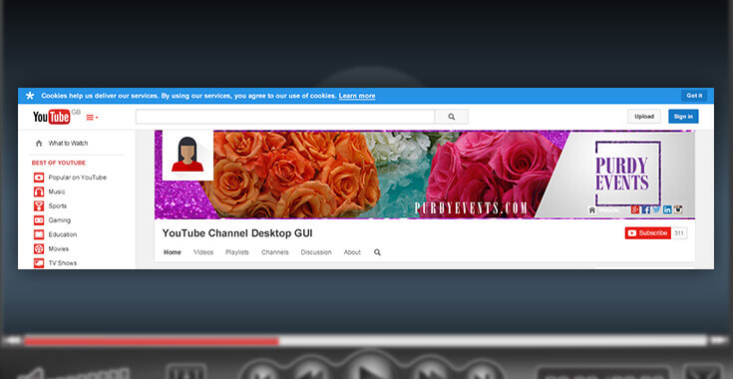
Task: Switch to the Home channel tab
Action: pyautogui.click(x=172, y=252)
